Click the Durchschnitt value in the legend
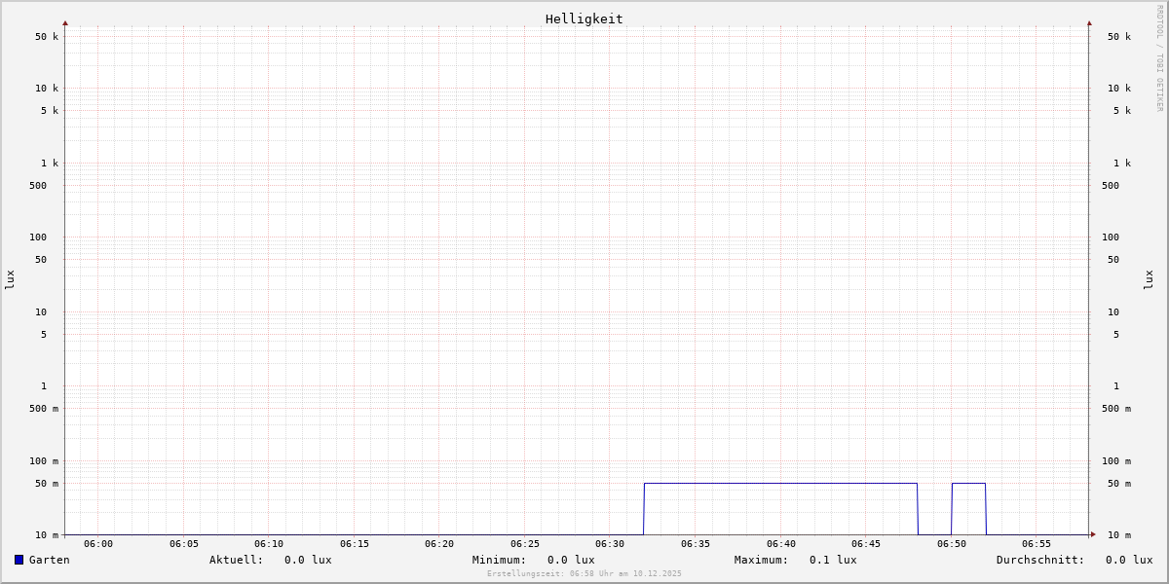The width and height of the screenshot is (1169, 584). coord(1128,560)
